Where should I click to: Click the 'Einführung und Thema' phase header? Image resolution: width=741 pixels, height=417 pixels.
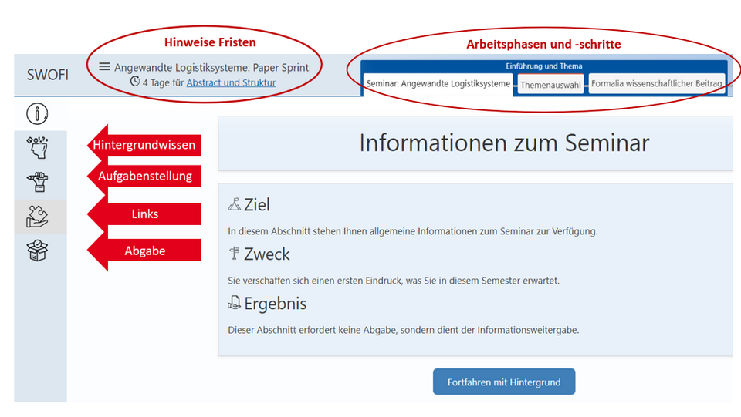point(544,66)
